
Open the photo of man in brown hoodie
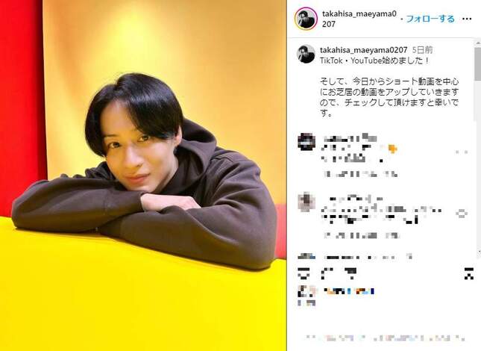pos(143,175)
